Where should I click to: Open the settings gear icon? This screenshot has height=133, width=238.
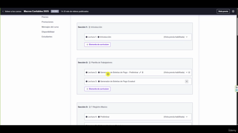[x=233, y=11]
